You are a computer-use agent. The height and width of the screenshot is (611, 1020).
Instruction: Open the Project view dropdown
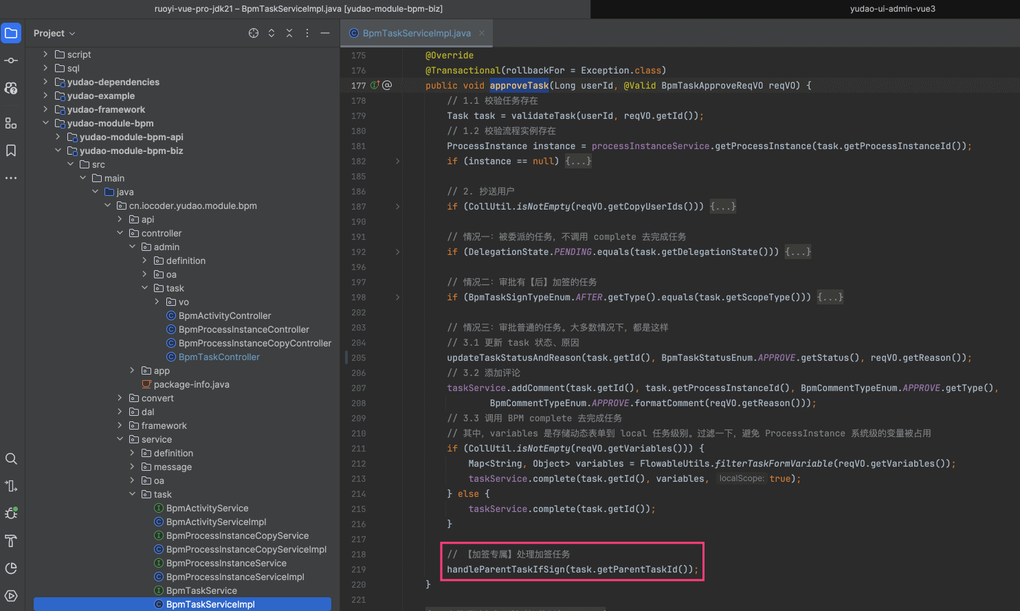54,33
